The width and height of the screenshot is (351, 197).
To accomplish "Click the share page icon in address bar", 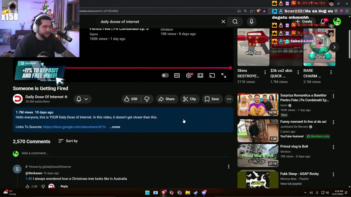I will point(251,11).
